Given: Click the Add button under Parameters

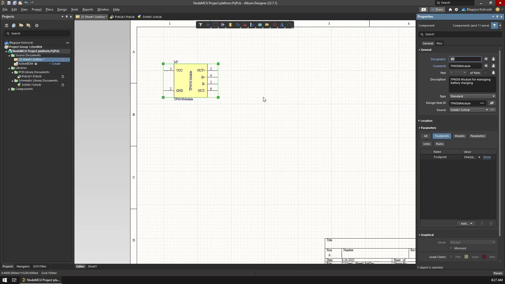Looking at the screenshot, I should pyautogui.click(x=466, y=223).
